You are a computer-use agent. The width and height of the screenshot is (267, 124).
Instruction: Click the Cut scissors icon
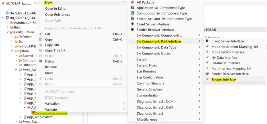pyautogui.click(x=40, y=34)
